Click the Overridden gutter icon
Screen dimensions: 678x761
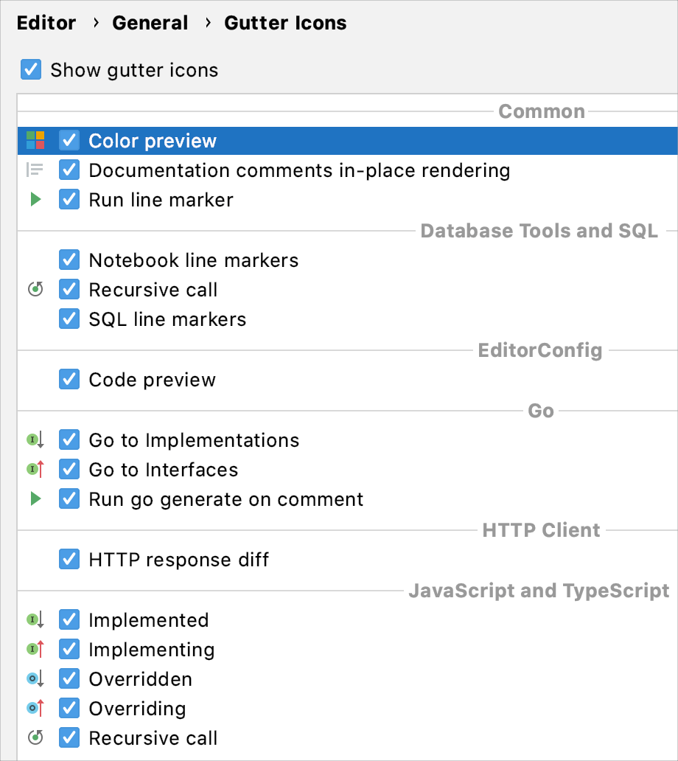tap(34, 678)
